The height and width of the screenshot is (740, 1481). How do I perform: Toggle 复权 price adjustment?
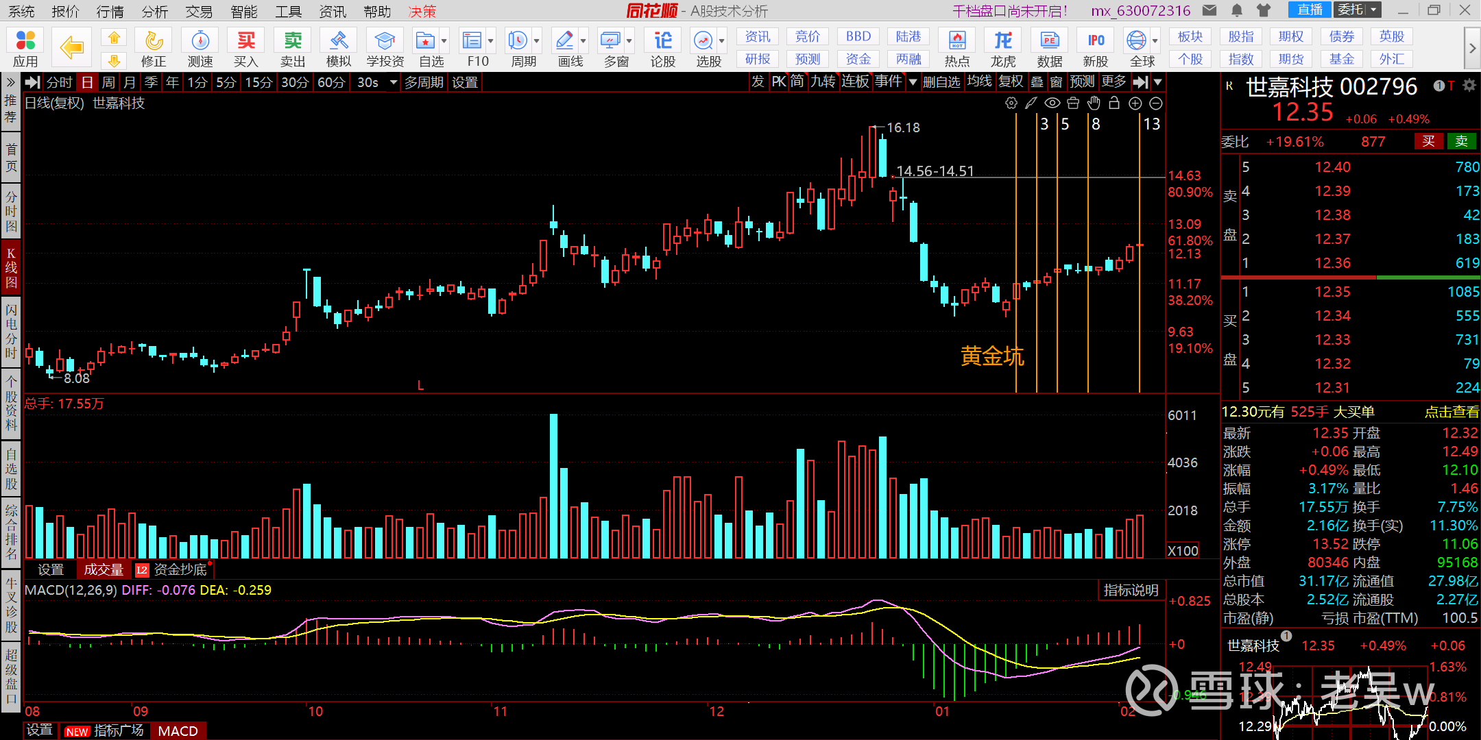point(1011,82)
